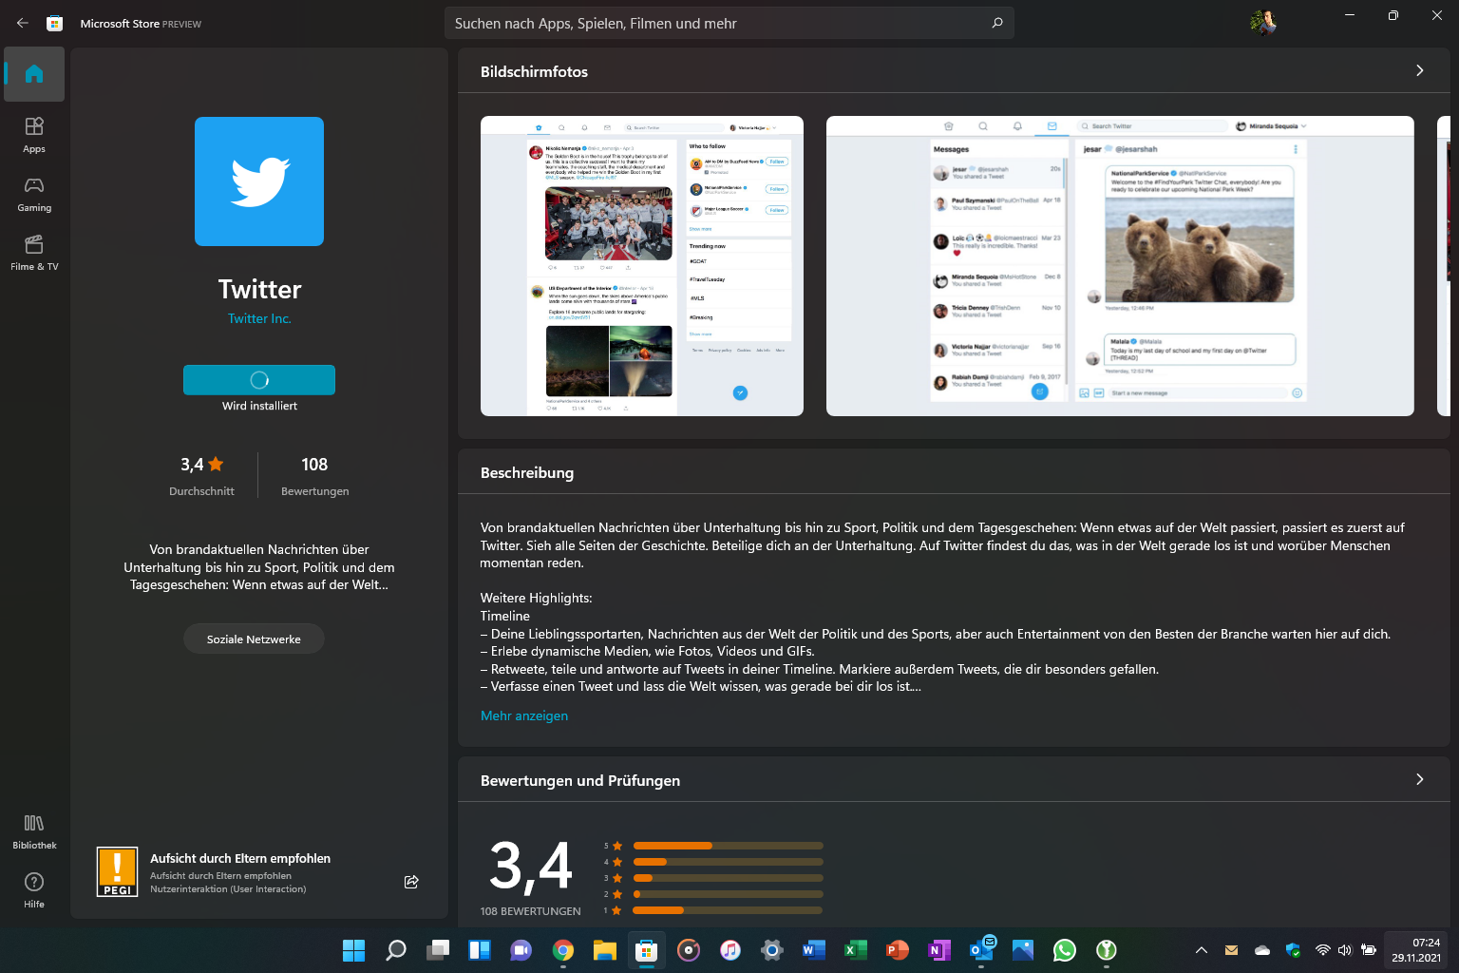Open Windows Security tray icon
1459x973 pixels.
[1293, 950]
